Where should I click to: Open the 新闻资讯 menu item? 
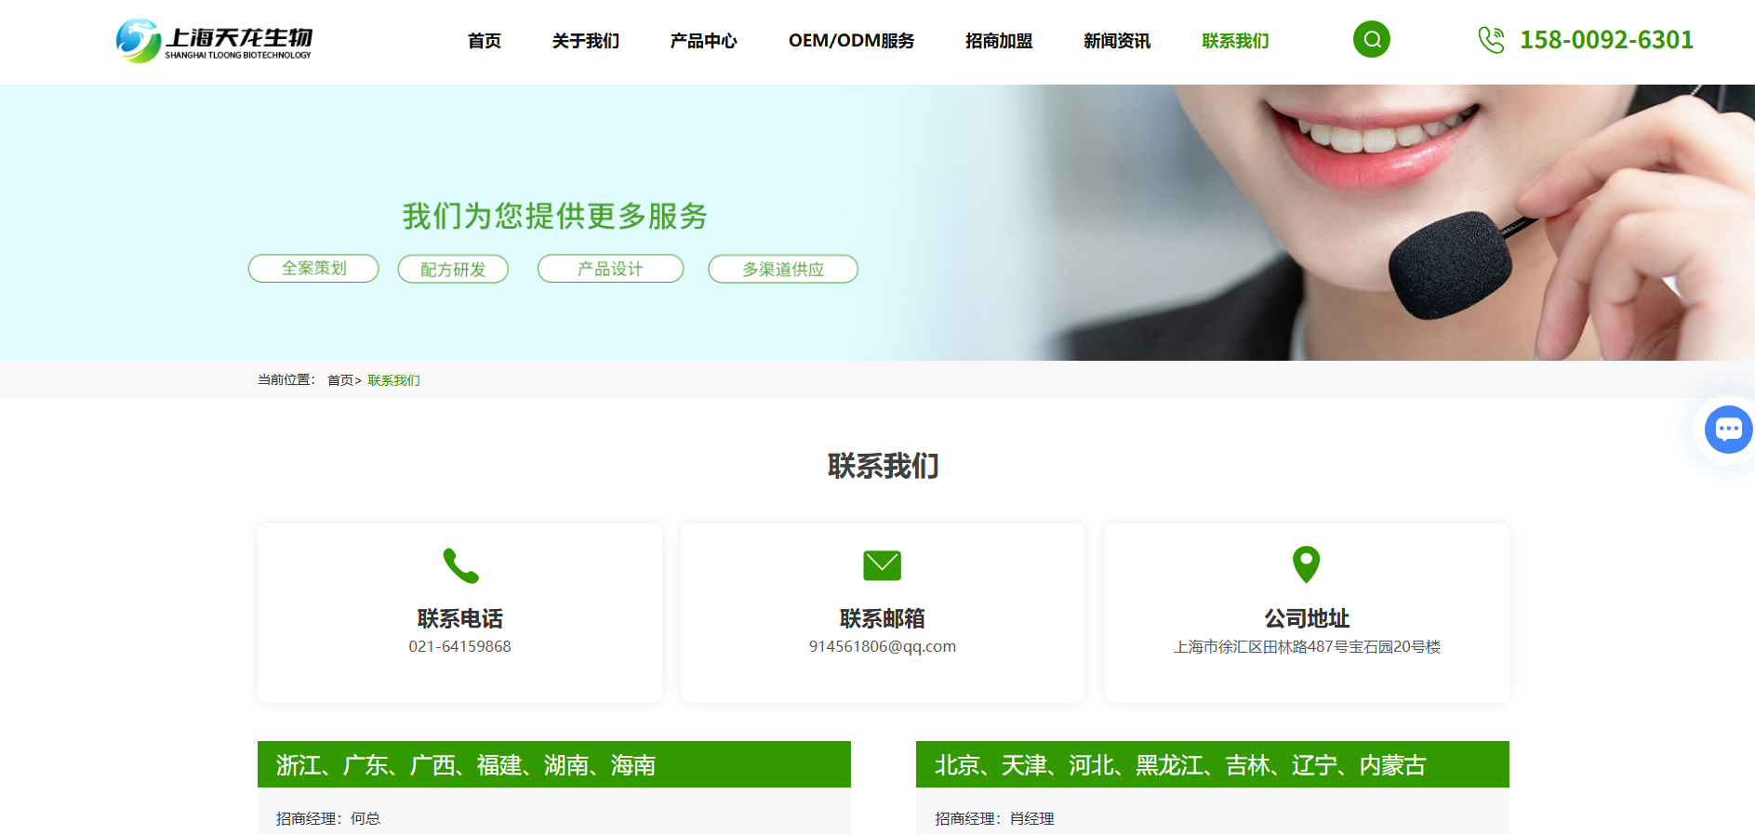click(x=1117, y=41)
